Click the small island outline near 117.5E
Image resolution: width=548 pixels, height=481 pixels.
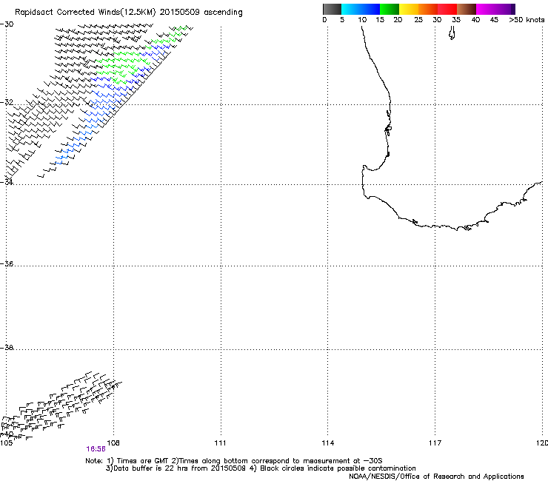tap(452, 33)
